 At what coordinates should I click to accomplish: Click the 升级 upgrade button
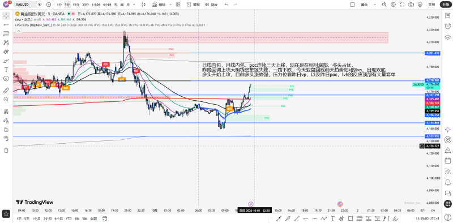coord(446,5)
